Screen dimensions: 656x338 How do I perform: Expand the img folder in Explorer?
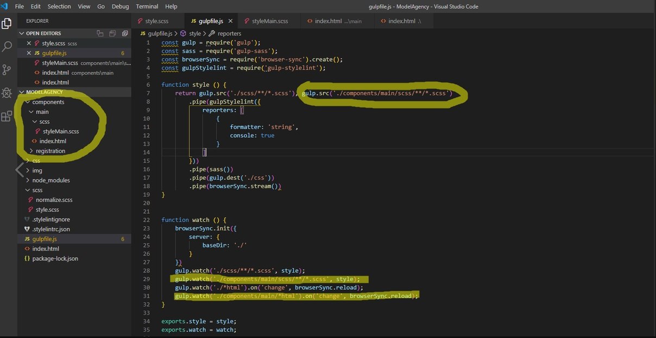point(37,170)
